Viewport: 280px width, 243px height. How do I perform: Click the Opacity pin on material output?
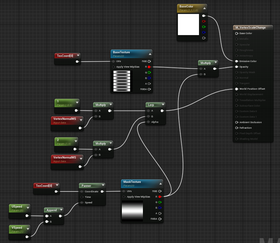(237, 67)
